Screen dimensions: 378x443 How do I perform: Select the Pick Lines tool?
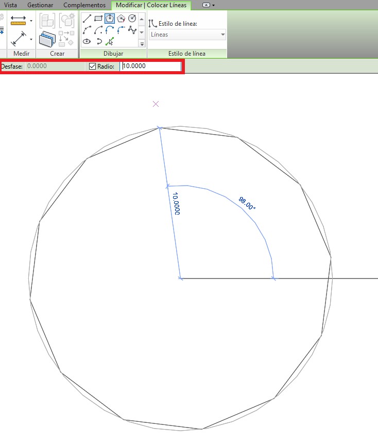[110, 41]
